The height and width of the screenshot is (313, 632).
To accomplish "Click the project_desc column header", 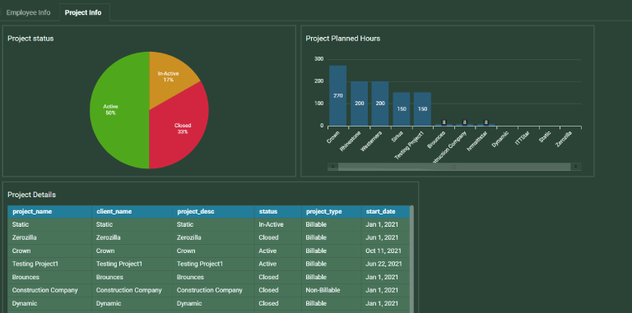I will (213, 212).
